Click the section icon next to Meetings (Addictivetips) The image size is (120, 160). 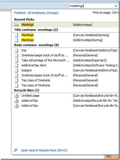point(17,25)
